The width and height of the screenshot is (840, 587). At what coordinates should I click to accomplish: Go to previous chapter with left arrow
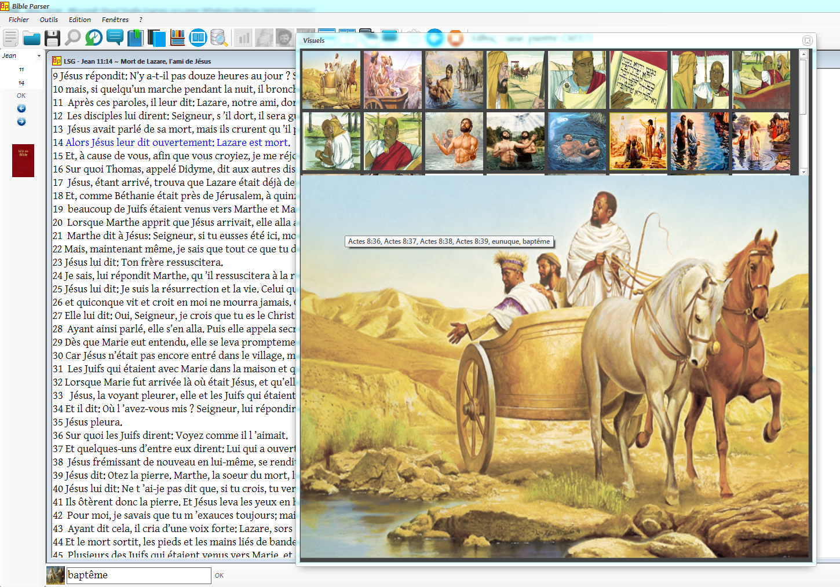[21, 108]
